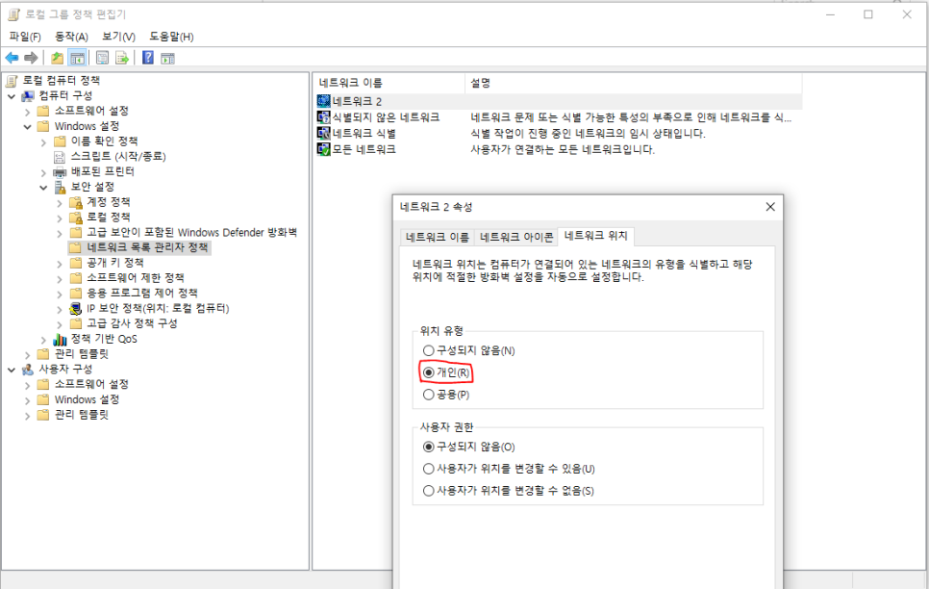Switch to the 네트워크 아이콘 tab

pyautogui.click(x=516, y=238)
